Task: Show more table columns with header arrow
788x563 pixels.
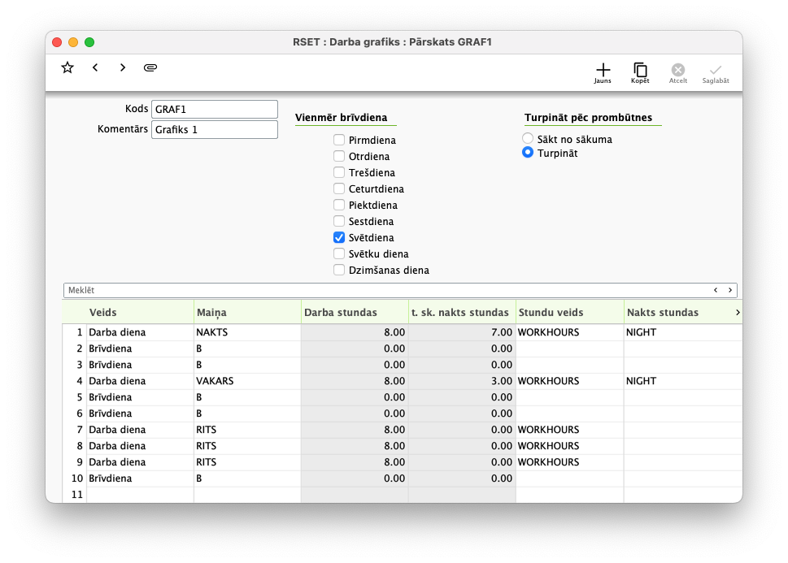Action: [x=738, y=313]
